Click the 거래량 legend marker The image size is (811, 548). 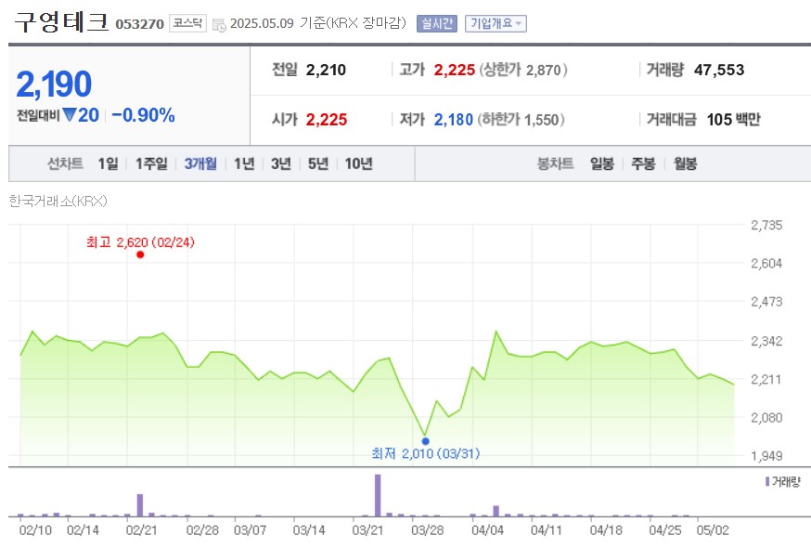[x=767, y=482]
